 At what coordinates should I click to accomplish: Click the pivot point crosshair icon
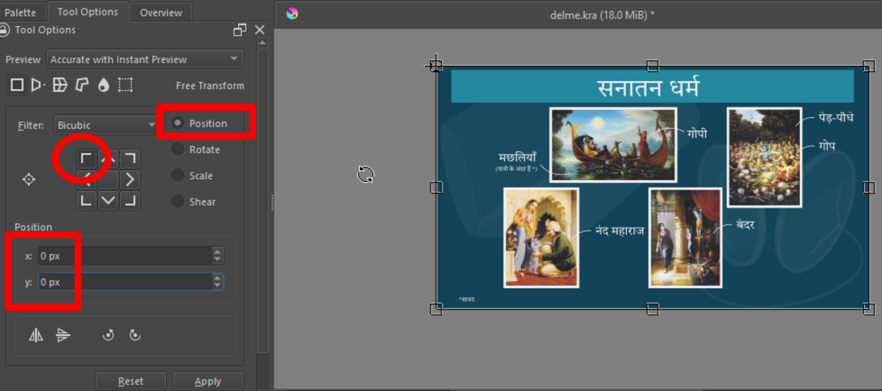click(x=29, y=179)
